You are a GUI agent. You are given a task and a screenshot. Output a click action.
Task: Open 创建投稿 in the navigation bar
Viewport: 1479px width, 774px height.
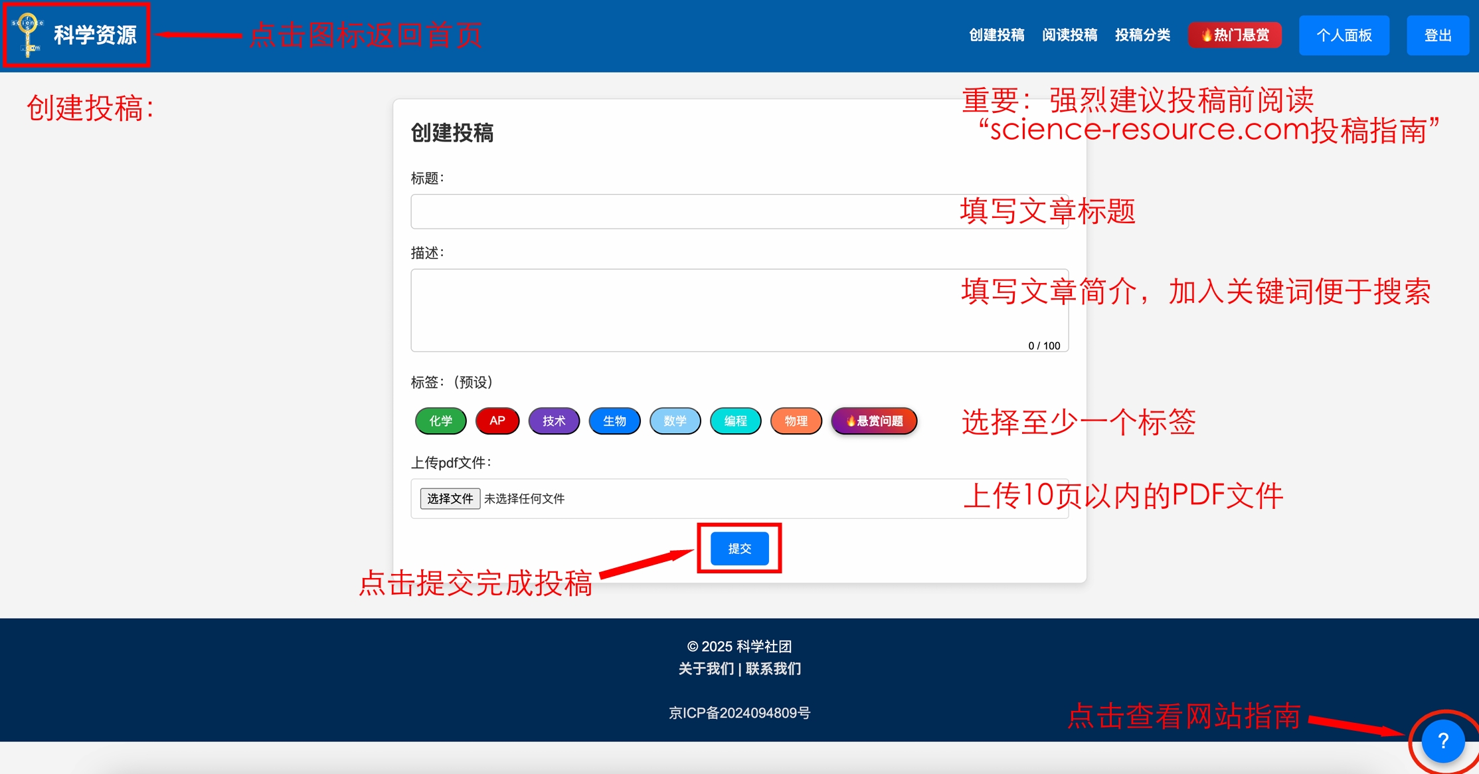pos(996,35)
